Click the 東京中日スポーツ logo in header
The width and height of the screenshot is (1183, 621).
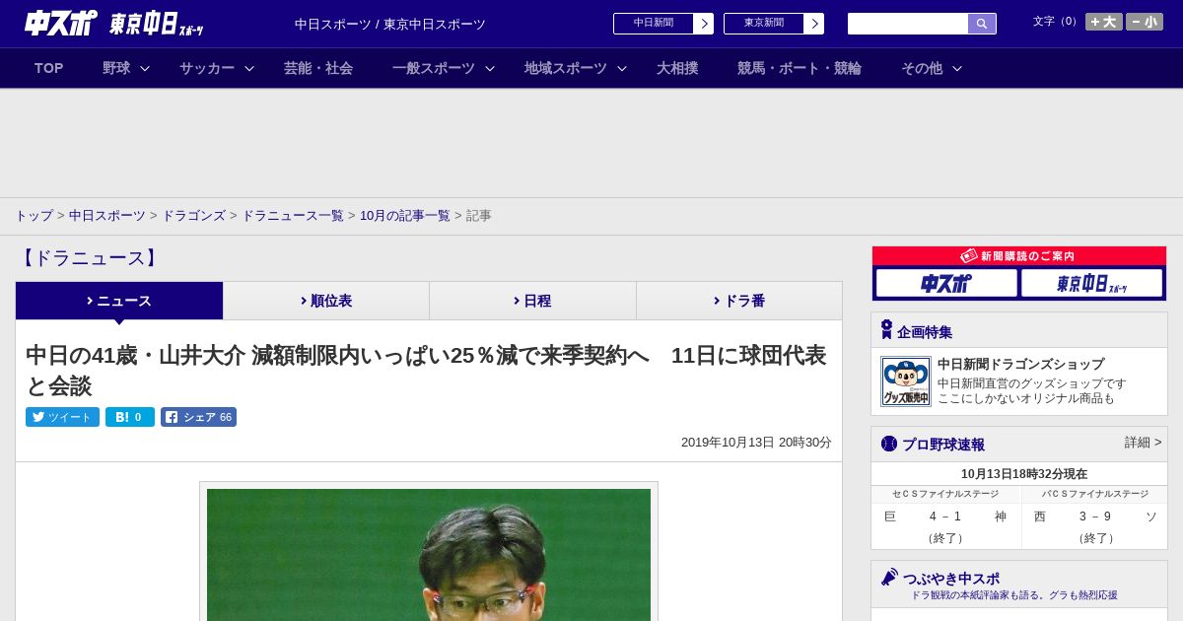(156, 24)
